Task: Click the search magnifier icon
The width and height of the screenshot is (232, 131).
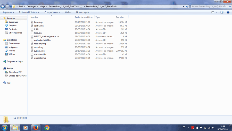Action: click(230, 6)
